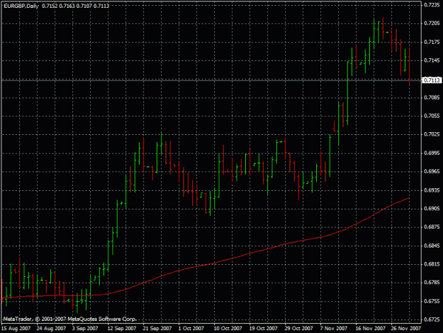Viewport: 443px width, 333px height.
Task: Click the 15 Aug 2007 date label
Action: click(16, 329)
